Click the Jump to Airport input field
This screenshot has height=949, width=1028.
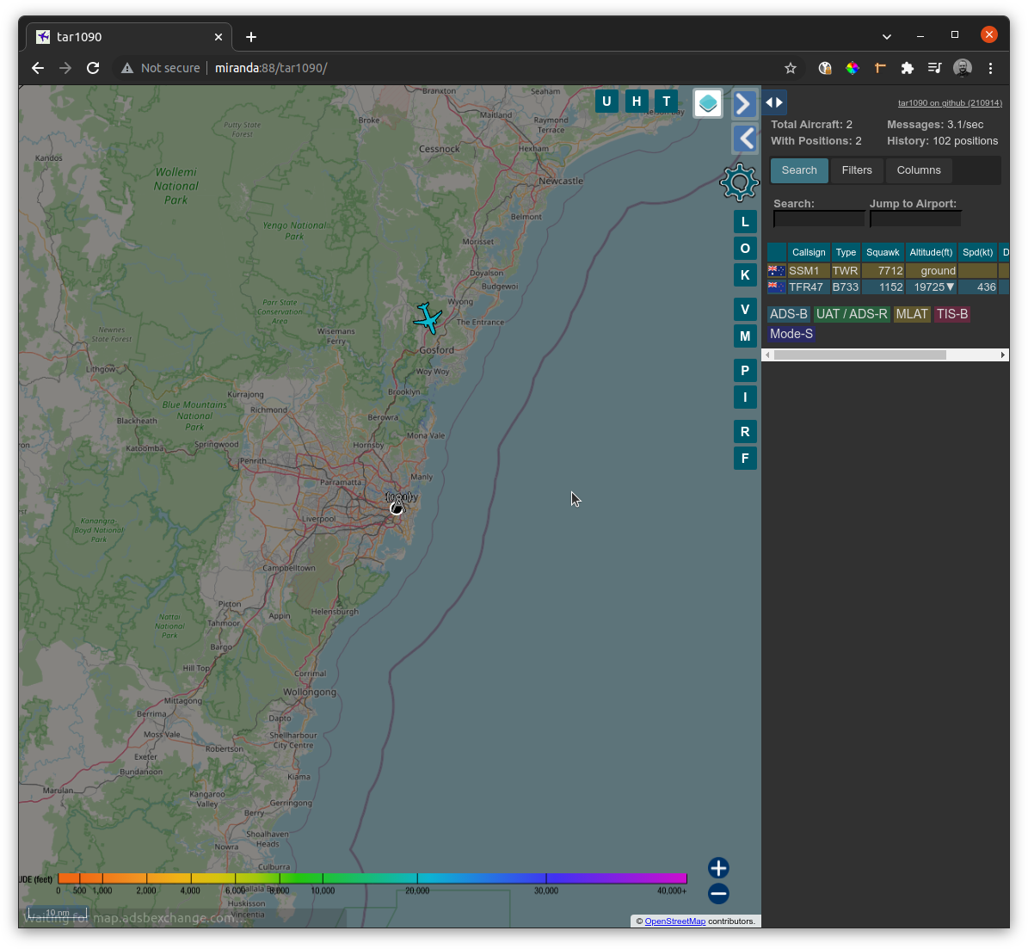point(915,219)
